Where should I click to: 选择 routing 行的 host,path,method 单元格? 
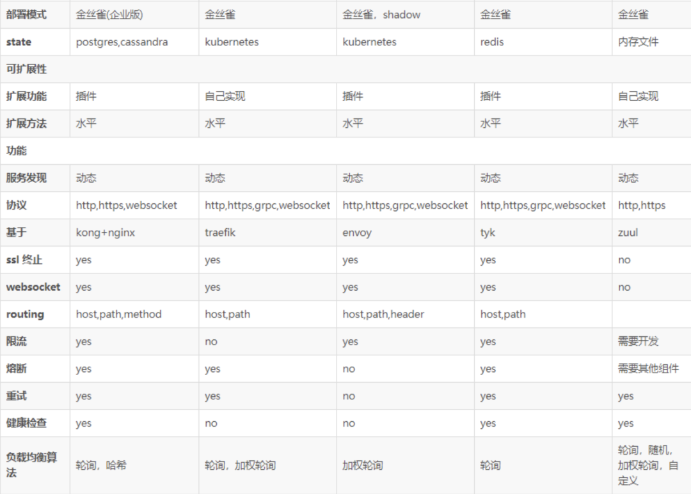(115, 314)
